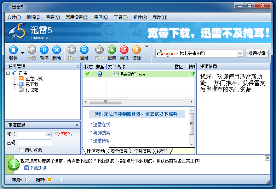276x189 pixels.
Task: Open the 迅雷博客 link
Action: (x=102, y=141)
